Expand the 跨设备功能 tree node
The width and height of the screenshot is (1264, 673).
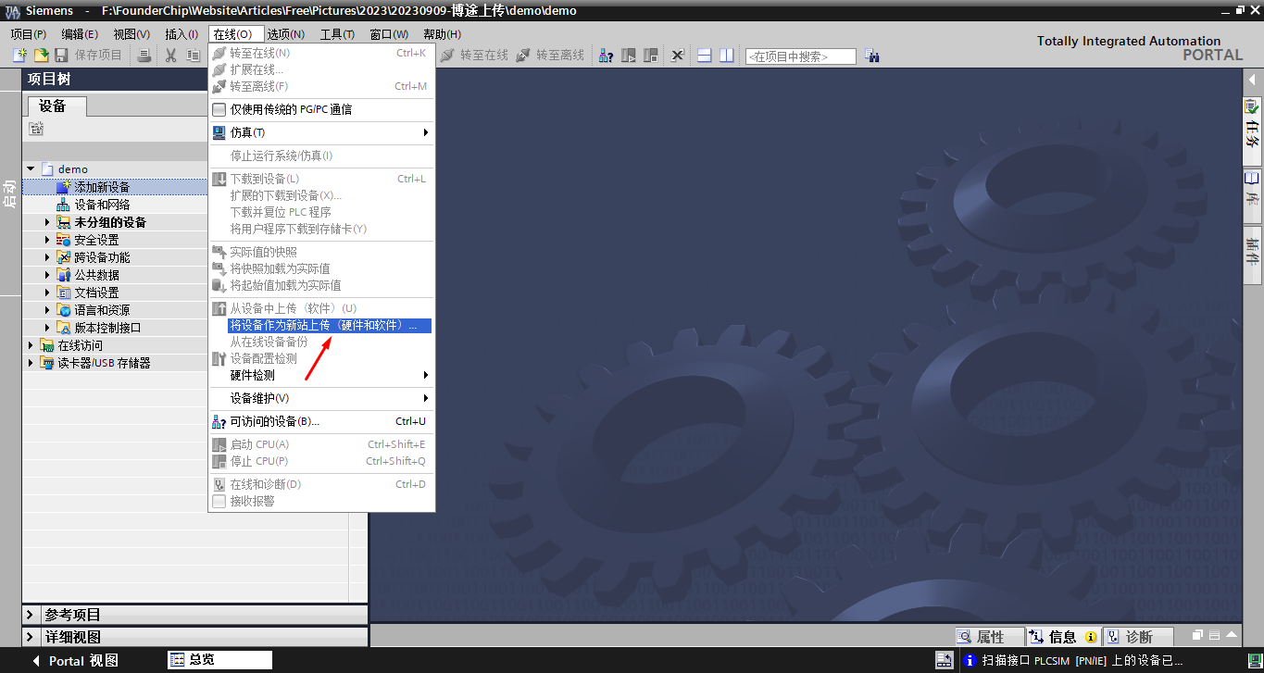[x=47, y=257]
